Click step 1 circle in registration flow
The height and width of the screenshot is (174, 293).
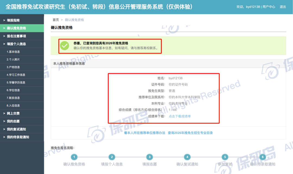74,157
